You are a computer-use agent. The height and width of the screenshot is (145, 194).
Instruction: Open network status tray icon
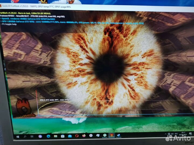click(x=169, y=134)
